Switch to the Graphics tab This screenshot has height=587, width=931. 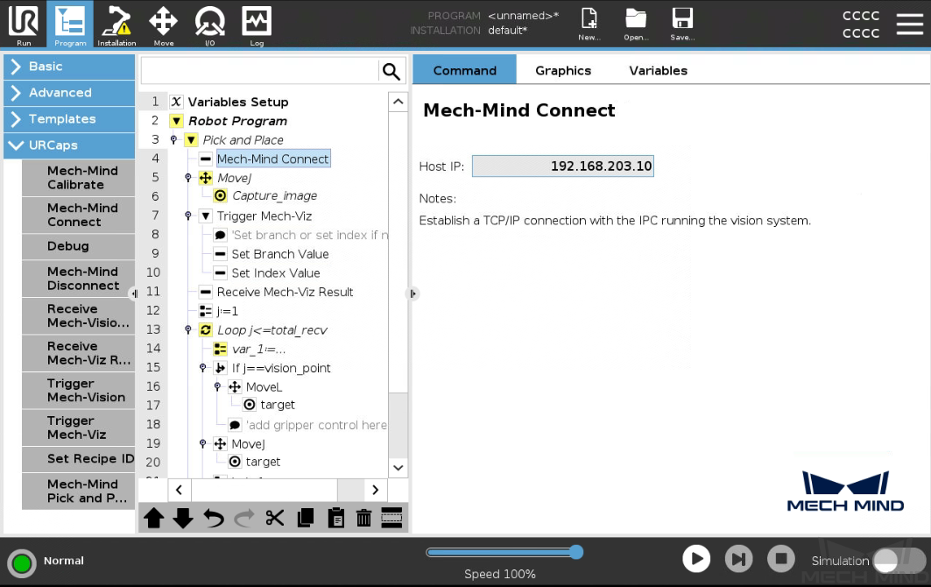(563, 70)
